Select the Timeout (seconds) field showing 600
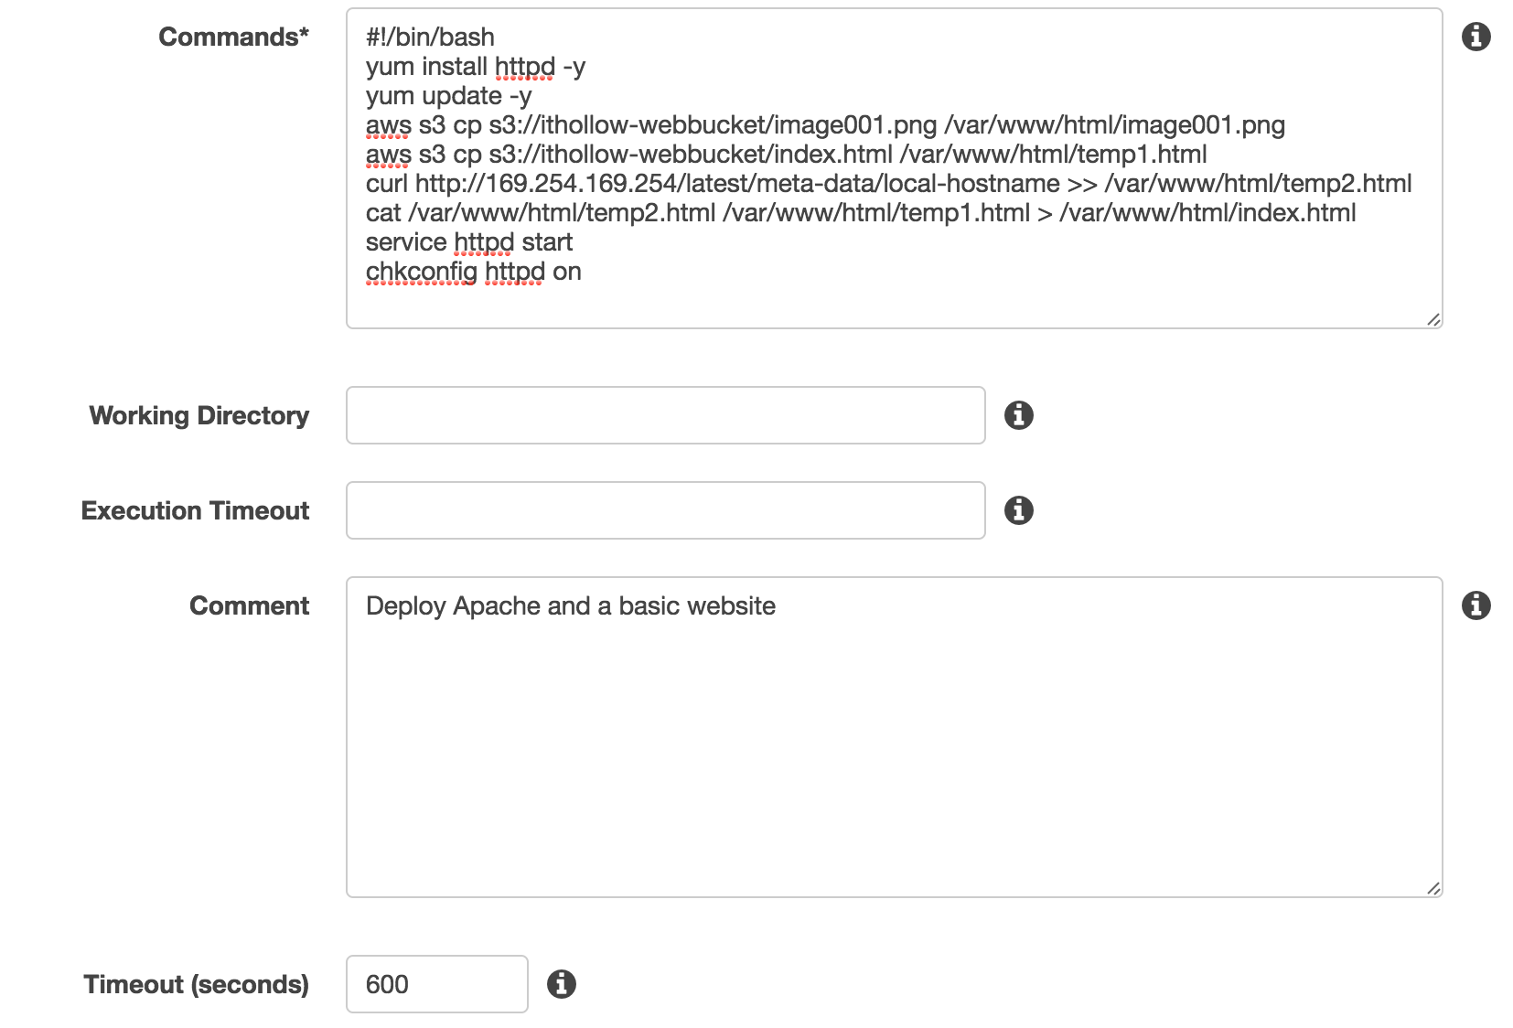 pyautogui.click(x=436, y=984)
